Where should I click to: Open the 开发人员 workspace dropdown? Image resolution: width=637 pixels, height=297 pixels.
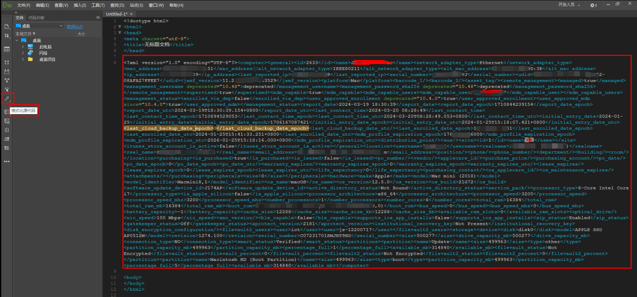[569, 5]
